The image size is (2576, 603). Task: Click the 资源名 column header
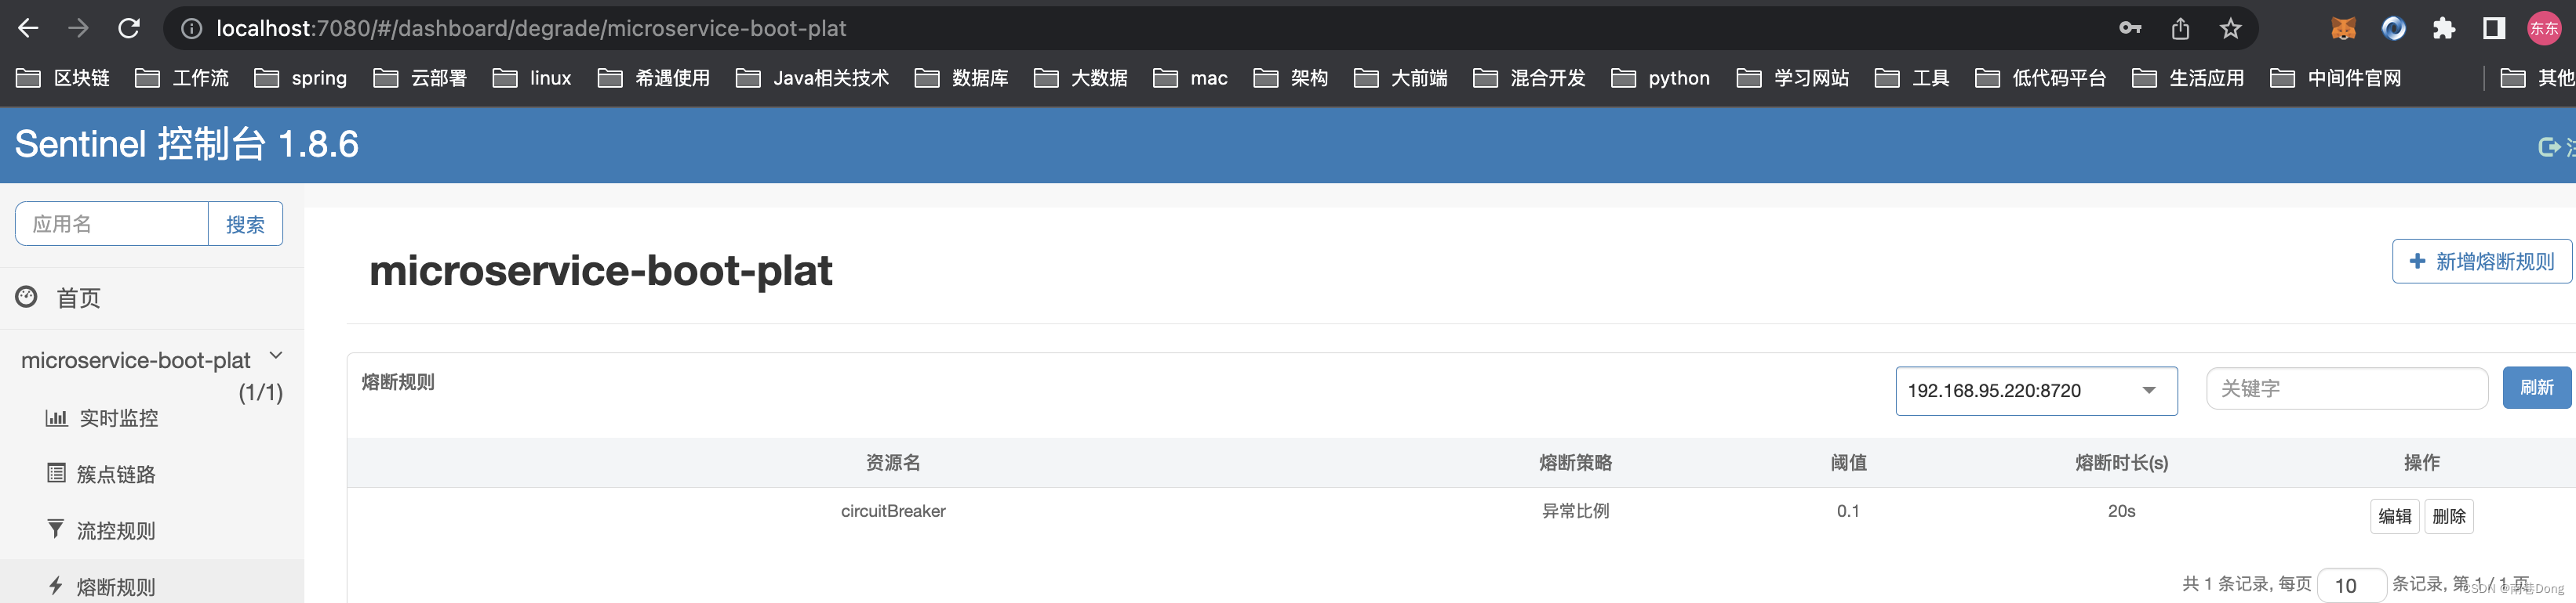point(893,462)
